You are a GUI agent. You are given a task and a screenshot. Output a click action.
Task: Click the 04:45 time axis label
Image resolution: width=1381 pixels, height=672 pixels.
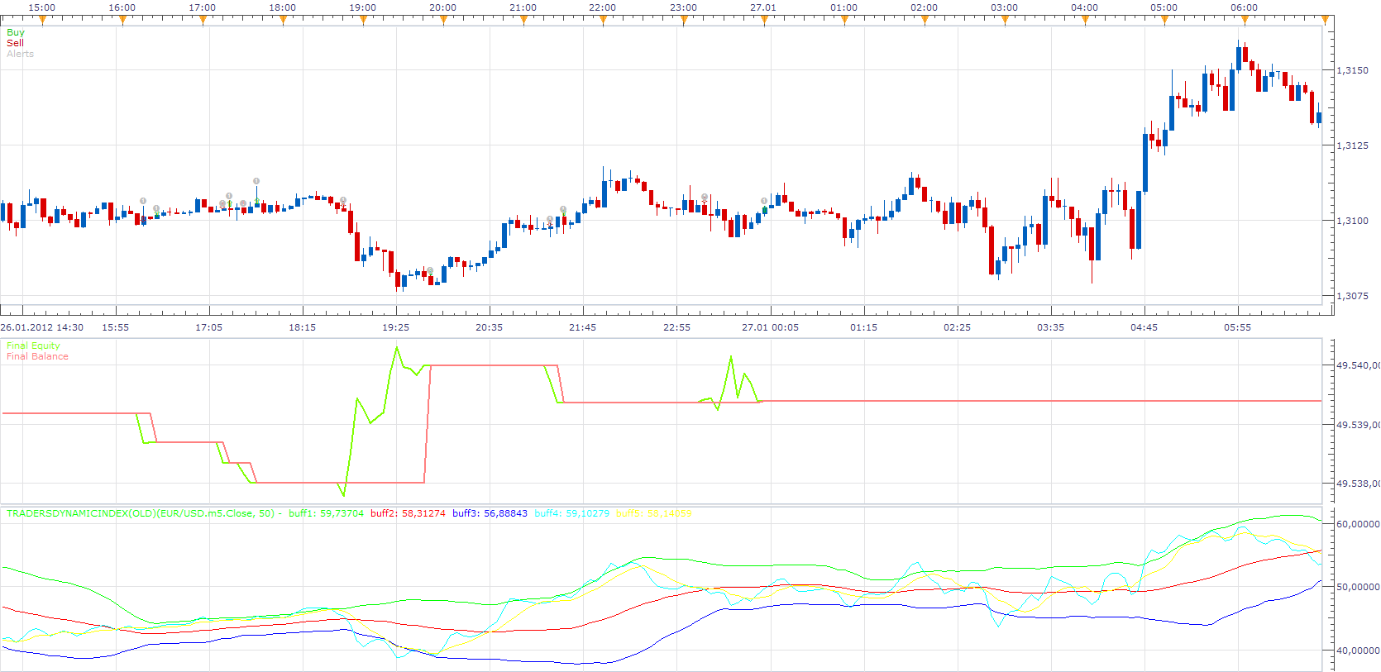coord(1144,327)
